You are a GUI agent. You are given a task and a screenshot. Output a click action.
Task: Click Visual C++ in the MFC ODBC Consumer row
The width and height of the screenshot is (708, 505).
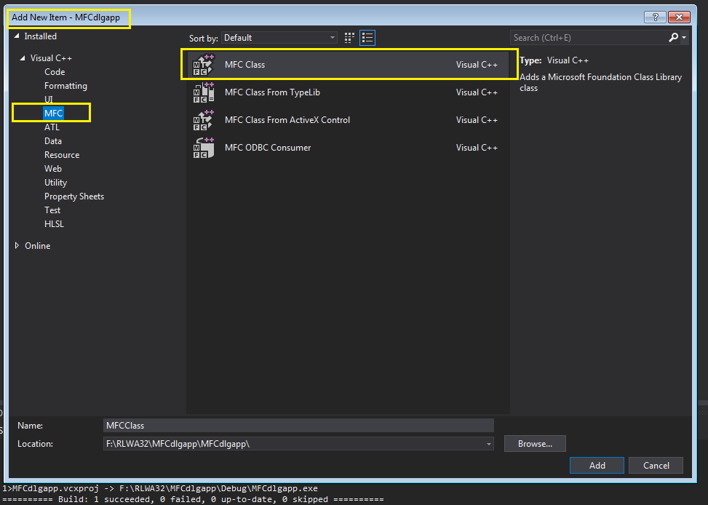coord(477,148)
